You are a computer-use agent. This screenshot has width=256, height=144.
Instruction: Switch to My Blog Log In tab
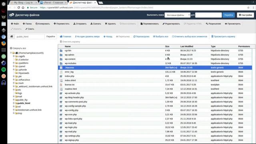coord(23,3)
